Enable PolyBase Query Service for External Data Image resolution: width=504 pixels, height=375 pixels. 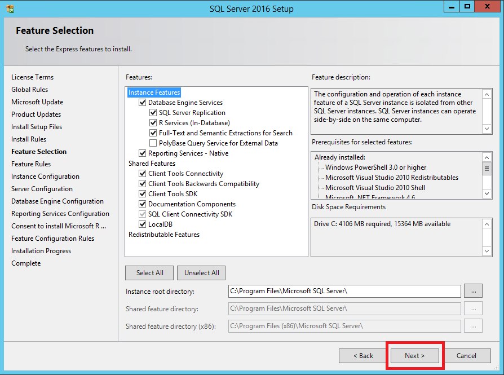(153, 143)
